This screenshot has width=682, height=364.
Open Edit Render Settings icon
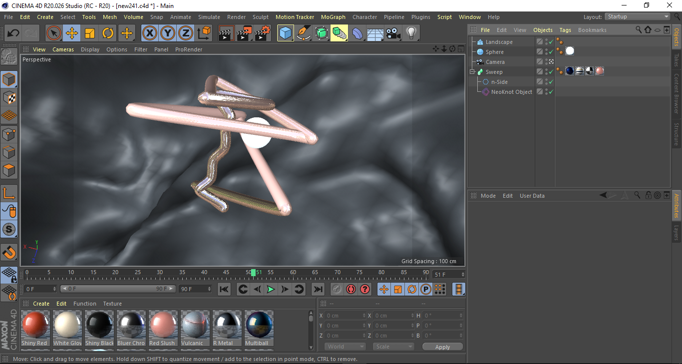[263, 33]
